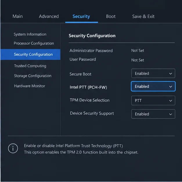This screenshot has height=182, width=182.
Task: Open the Main tab
Action: 17,16
